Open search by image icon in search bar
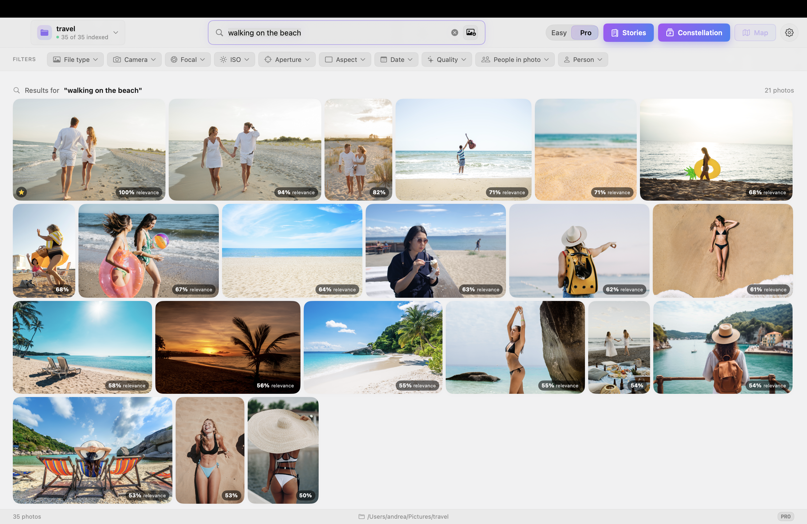The image size is (807, 524). 471,33
